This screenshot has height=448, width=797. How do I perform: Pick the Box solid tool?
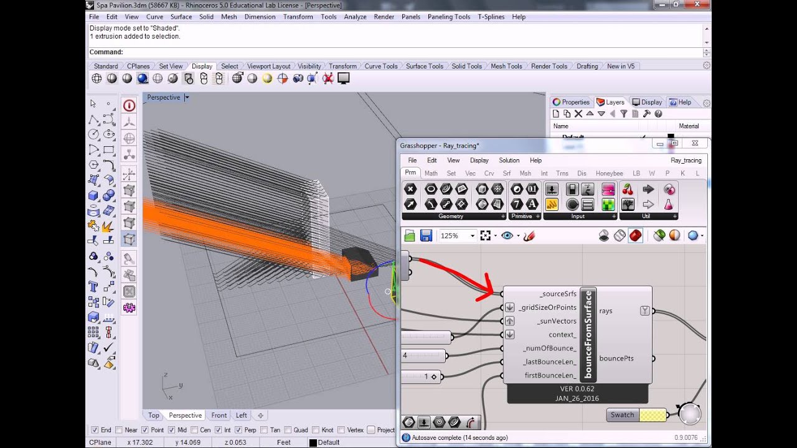[93, 195]
